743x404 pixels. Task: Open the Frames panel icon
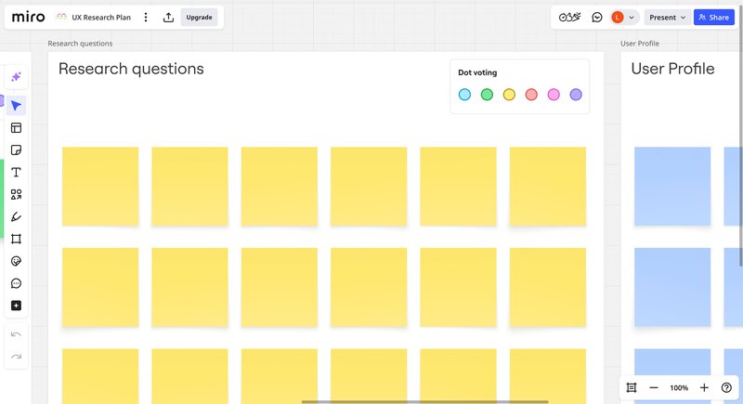click(x=632, y=387)
